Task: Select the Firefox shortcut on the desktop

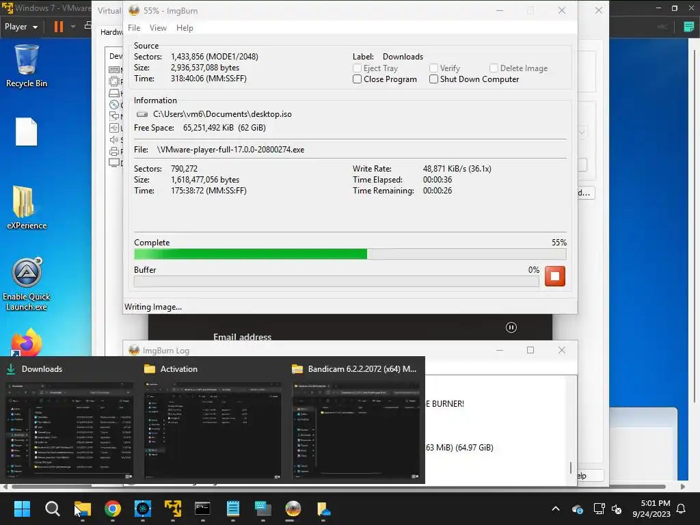Action: [27, 342]
